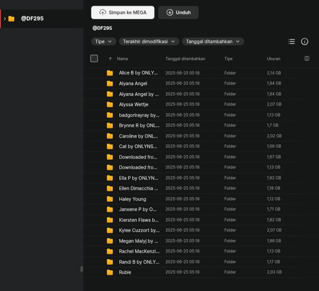Viewport: 319px width, 291px height.
Task: Select folder name Haley Young
Action: tap(132, 199)
